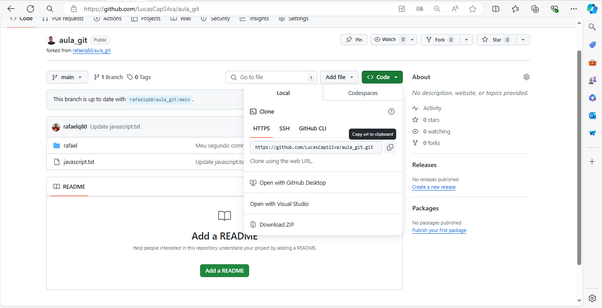
Task: Open repository Activity link
Action: [x=427, y=108]
